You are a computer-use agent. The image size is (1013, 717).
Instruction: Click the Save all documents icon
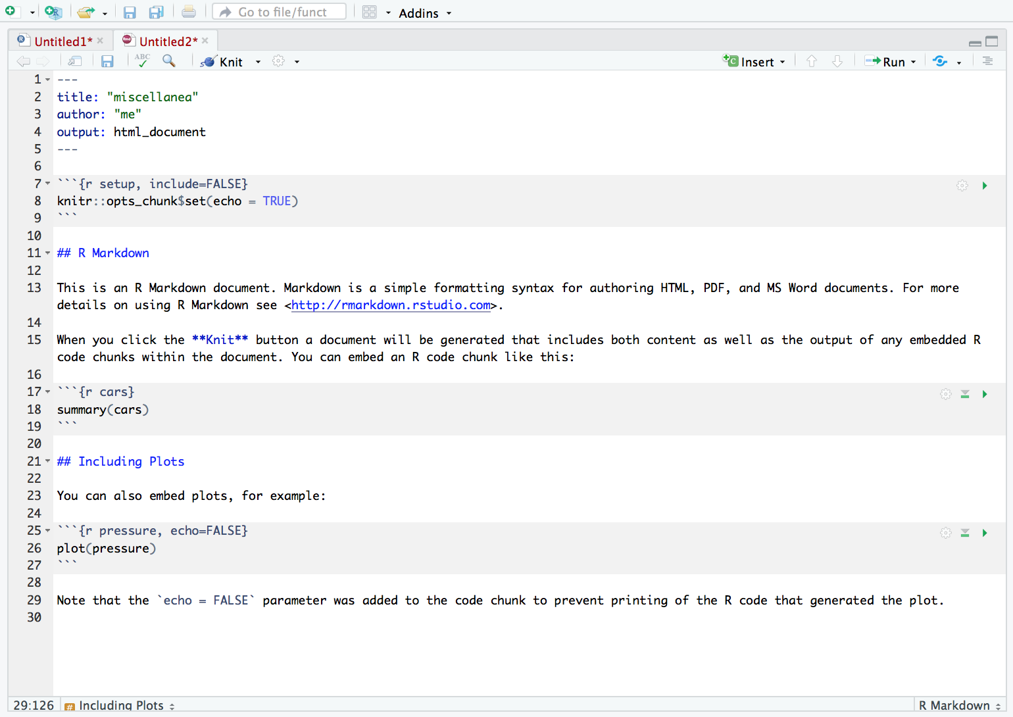coord(156,12)
